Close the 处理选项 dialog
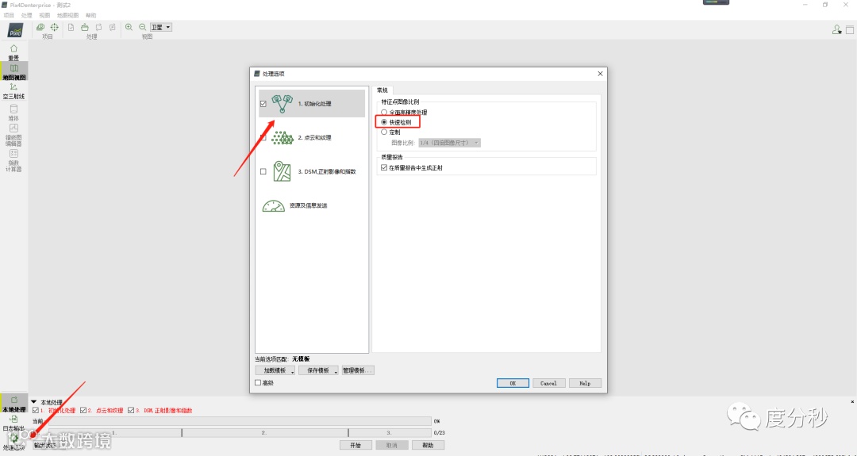Screen dimensions: 857x456 click(x=600, y=74)
